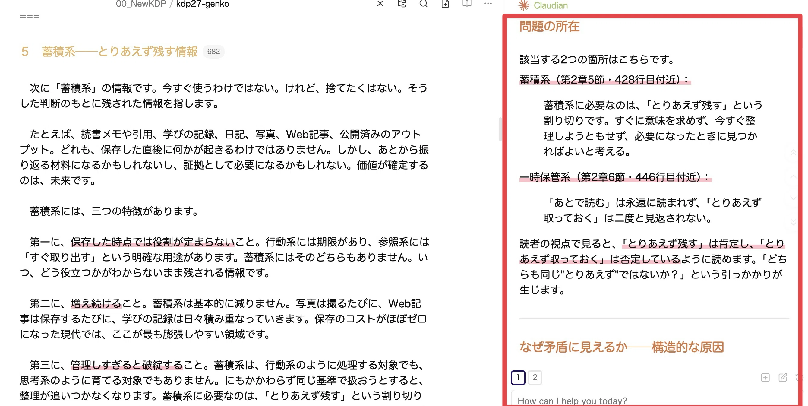Close the kdp27-genko note tab
Image resolution: width=808 pixels, height=406 pixels.
point(380,3)
